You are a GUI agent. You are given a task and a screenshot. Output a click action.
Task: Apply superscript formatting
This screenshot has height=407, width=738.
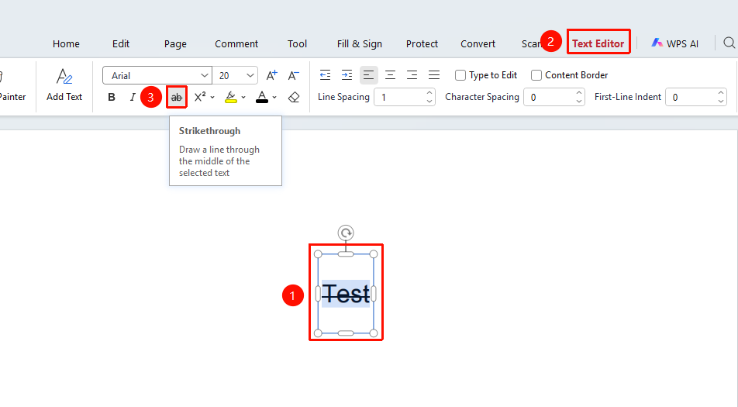click(200, 97)
